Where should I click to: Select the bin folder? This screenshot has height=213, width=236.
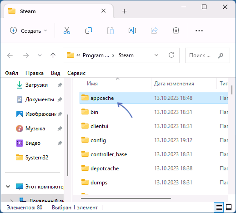(x=154, y=112)
